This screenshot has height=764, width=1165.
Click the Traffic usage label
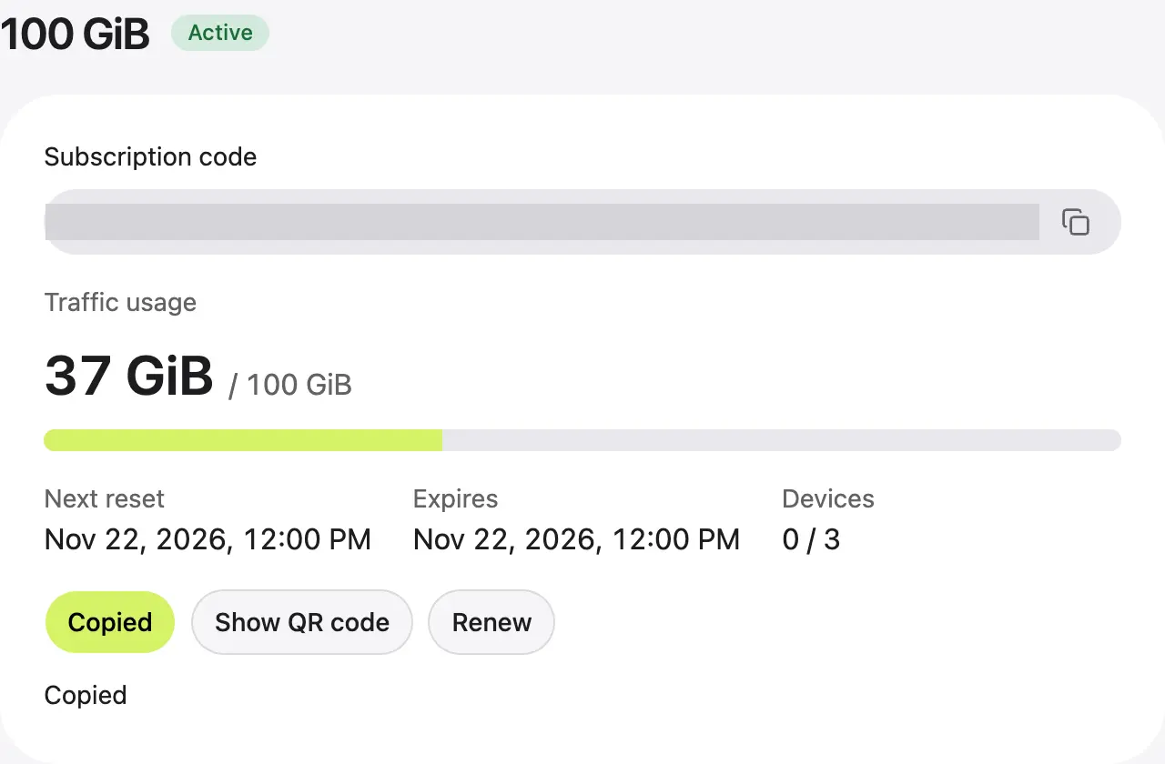tap(120, 302)
